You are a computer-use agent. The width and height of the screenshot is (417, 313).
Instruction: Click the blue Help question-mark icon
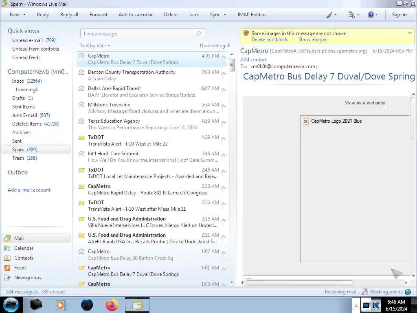click(x=371, y=15)
